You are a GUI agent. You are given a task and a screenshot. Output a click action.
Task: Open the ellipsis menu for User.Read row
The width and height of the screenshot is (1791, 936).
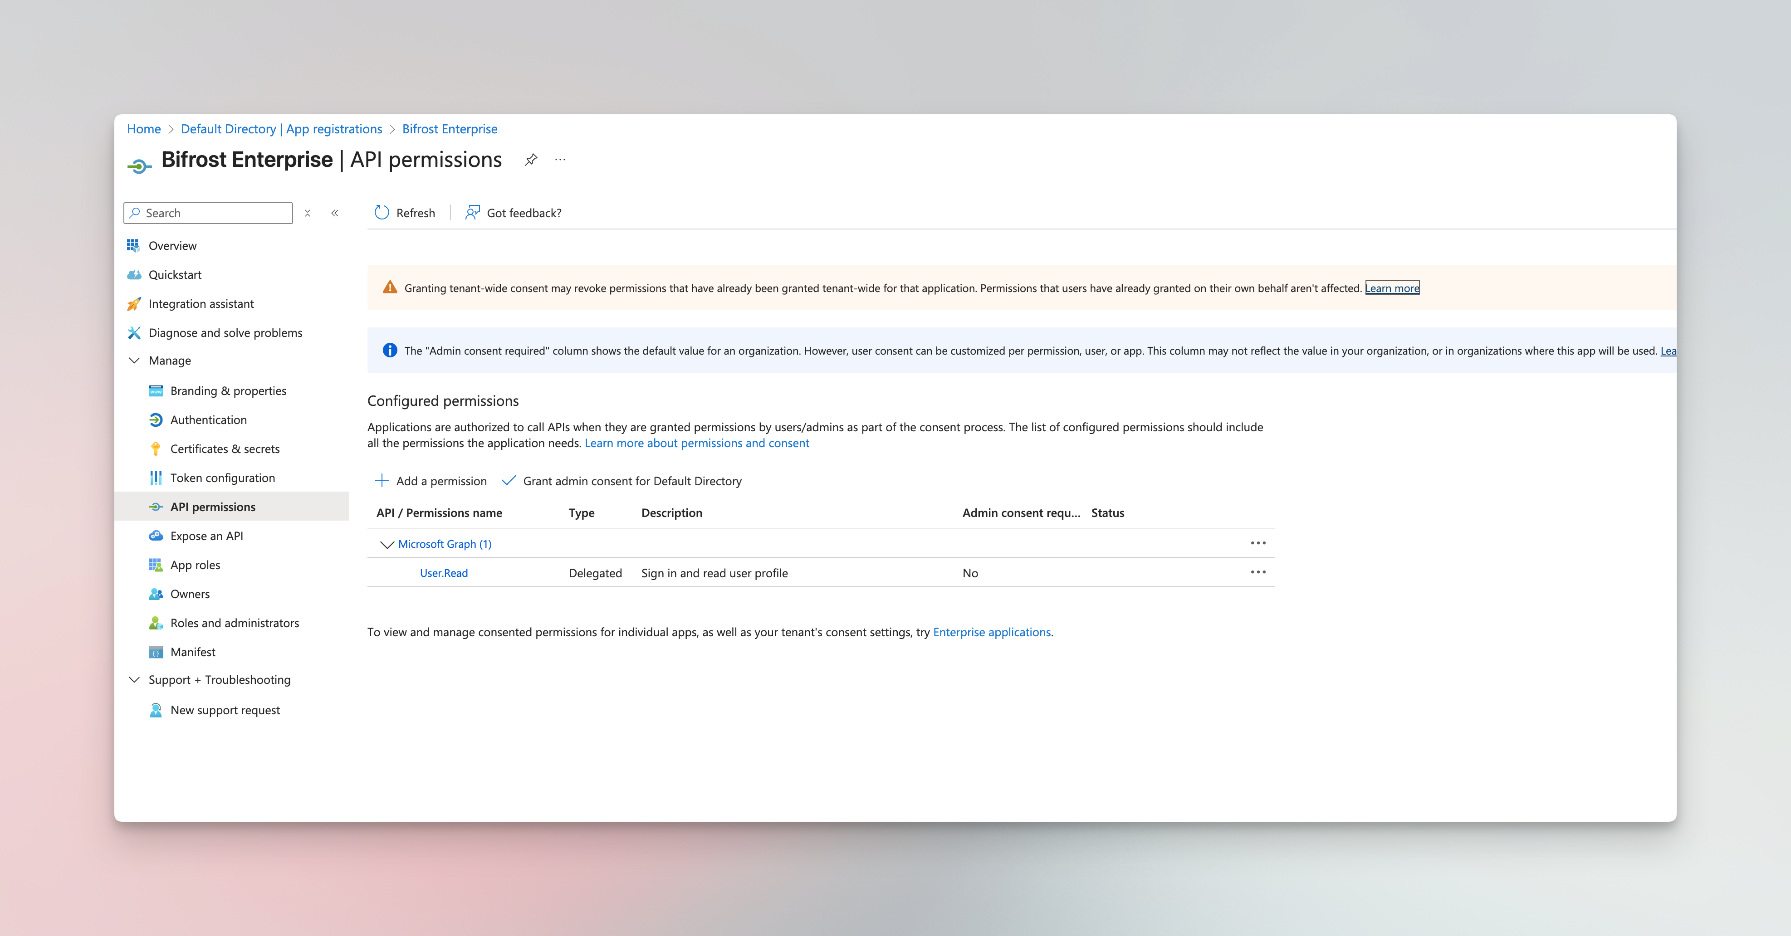pos(1258,573)
